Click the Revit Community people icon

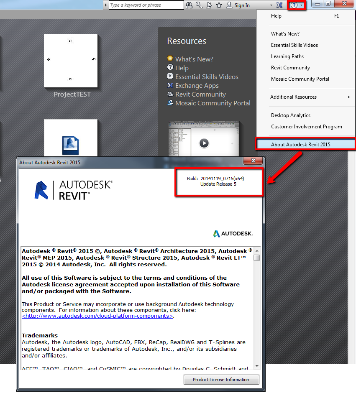point(170,94)
